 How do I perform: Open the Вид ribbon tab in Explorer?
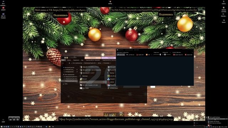82,60
